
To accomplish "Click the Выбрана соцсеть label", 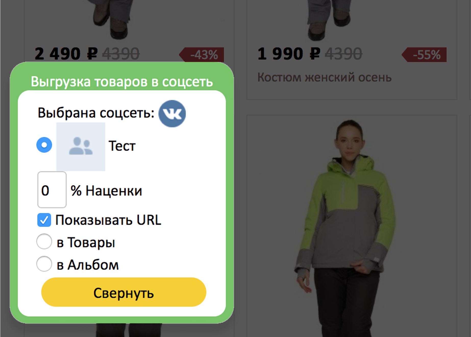I will tap(96, 113).
